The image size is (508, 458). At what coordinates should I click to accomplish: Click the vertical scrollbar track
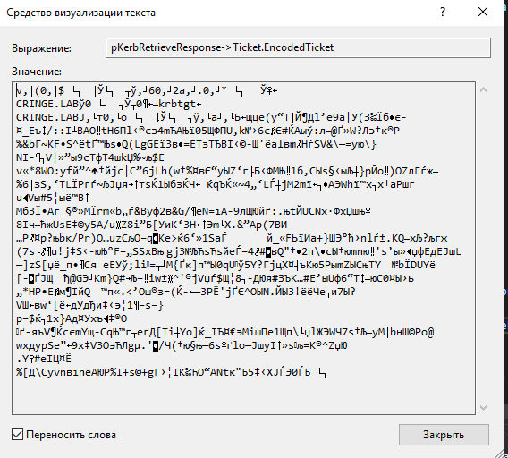click(x=483, y=249)
